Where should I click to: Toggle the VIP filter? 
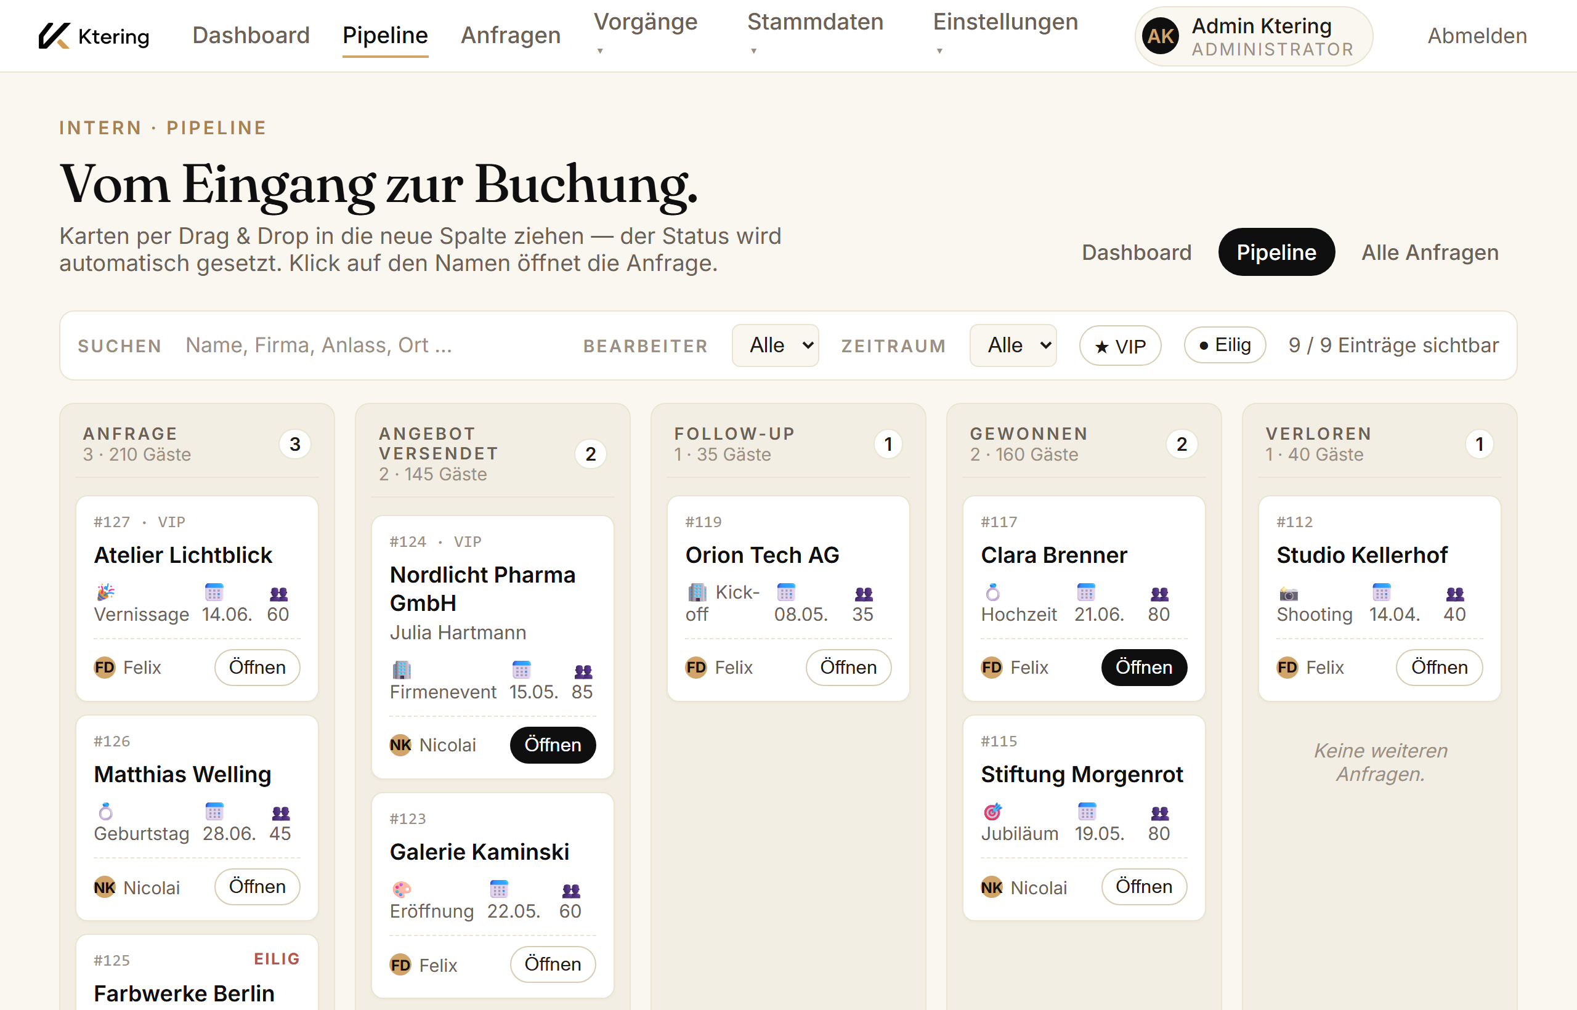[x=1120, y=345]
